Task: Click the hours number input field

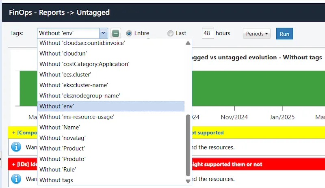Action: click(x=208, y=33)
